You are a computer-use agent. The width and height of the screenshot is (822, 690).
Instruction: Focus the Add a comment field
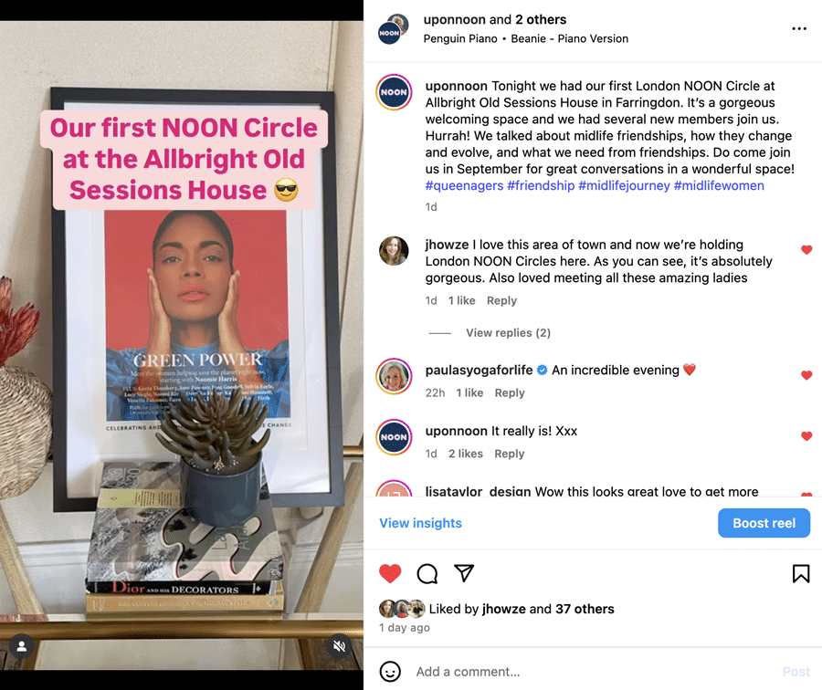tap(593, 672)
